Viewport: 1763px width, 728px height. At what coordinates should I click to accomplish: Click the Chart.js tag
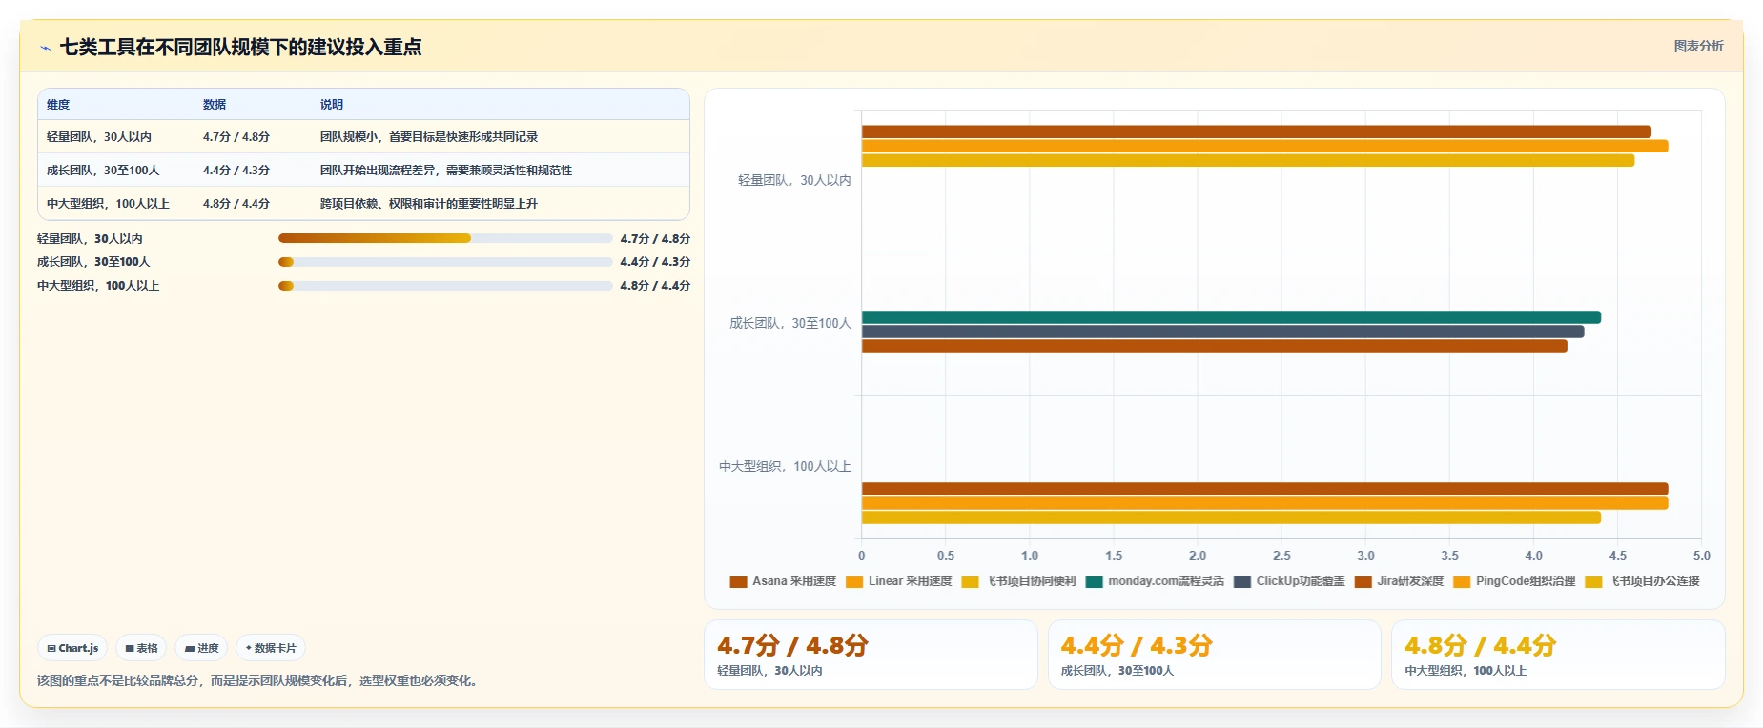72,648
